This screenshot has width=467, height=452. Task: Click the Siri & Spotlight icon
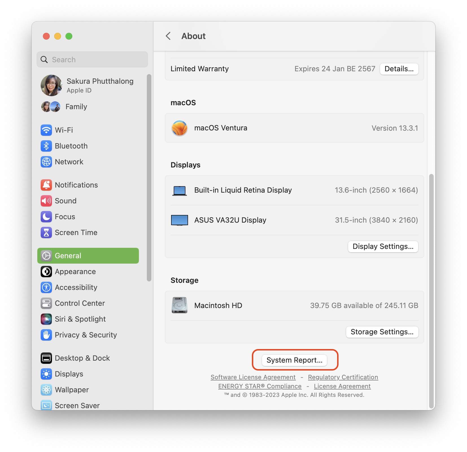[x=46, y=319]
